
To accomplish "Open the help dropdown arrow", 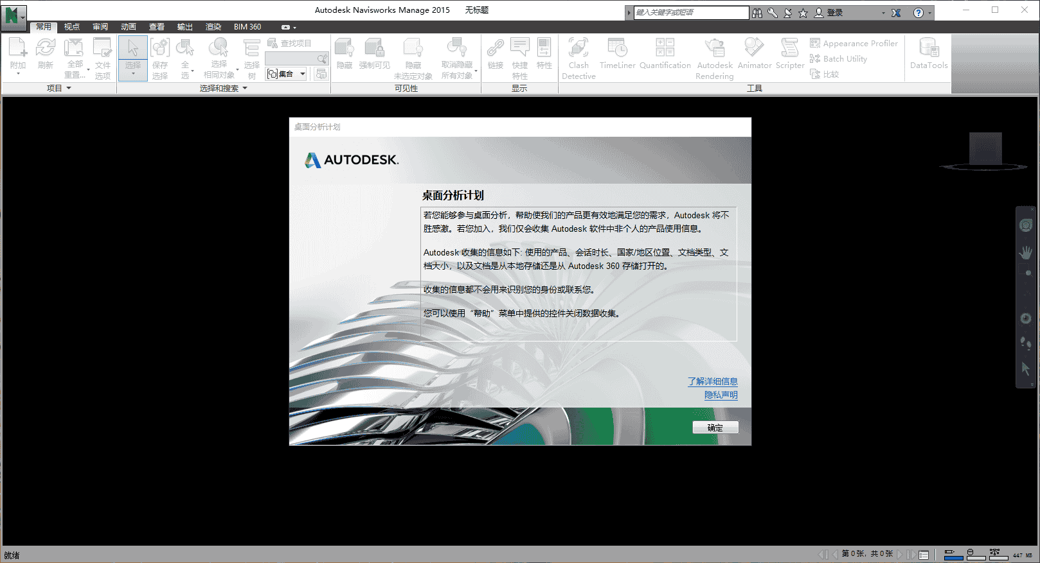I will [929, 13].
